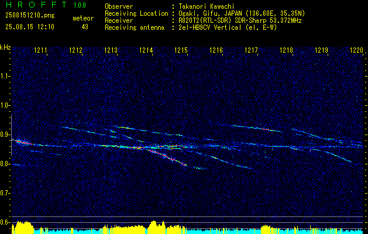368x234 pixels.
Task: Click the 1213 time marker
Action: click(111, 50)
